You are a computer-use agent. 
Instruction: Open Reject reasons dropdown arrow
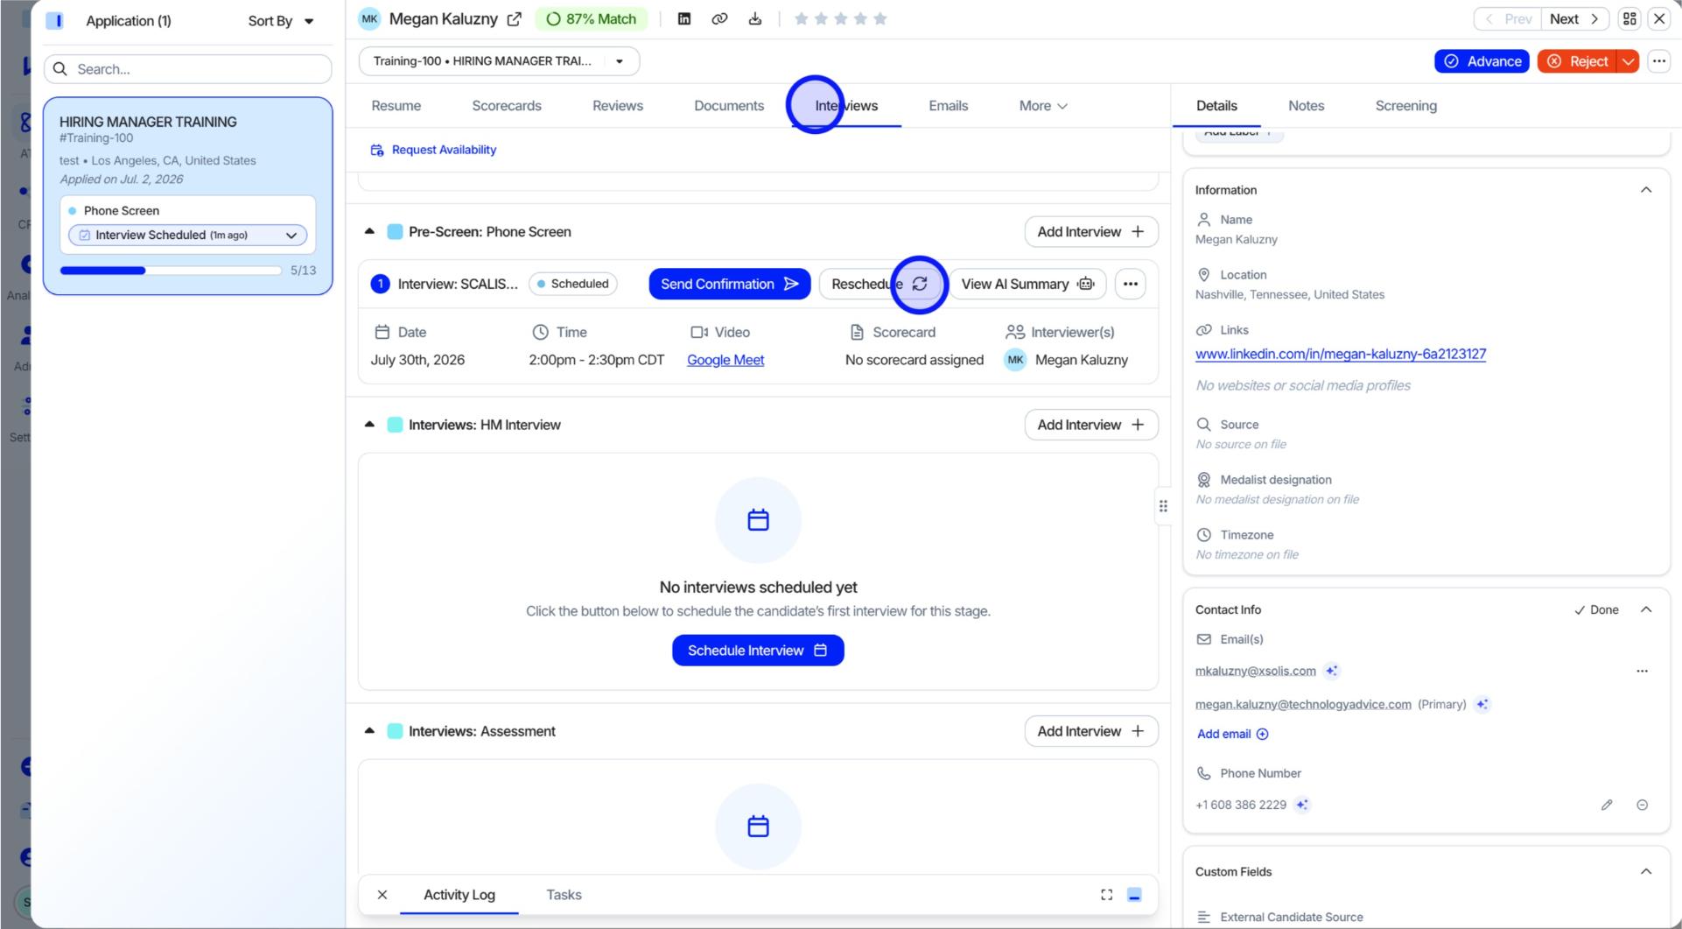pos(1628,61)
